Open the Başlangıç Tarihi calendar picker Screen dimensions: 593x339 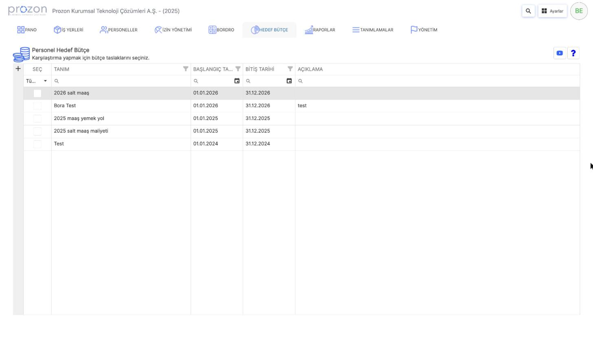(237, 81)
